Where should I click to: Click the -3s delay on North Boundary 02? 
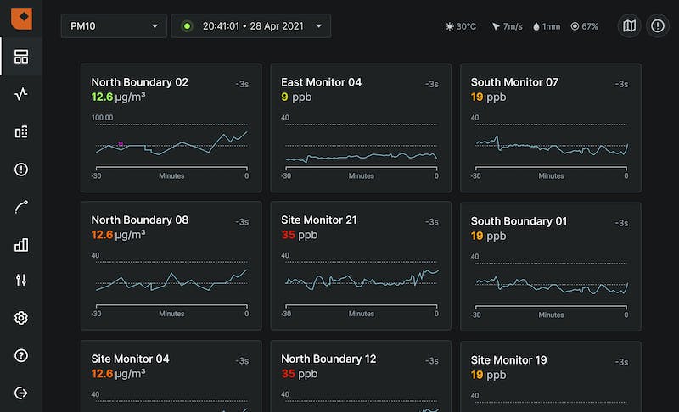pos(242,84)
